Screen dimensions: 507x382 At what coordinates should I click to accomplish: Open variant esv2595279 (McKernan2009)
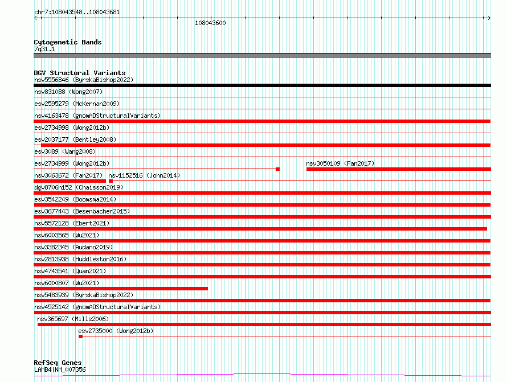(77, 104)
